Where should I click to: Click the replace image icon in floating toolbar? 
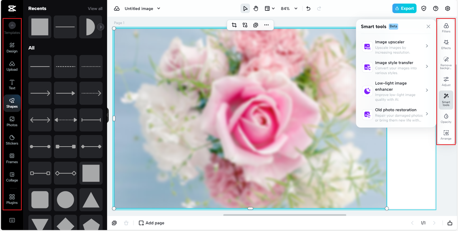245,25
